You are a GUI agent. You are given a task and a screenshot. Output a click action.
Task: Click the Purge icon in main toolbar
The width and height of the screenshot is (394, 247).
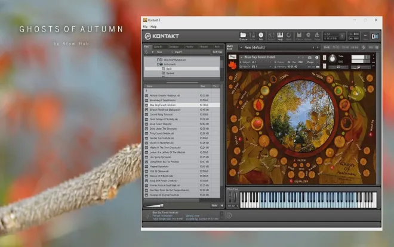[x=317, y=36]
